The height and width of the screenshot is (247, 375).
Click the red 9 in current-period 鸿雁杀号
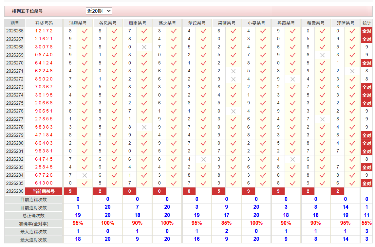(70, 191)
